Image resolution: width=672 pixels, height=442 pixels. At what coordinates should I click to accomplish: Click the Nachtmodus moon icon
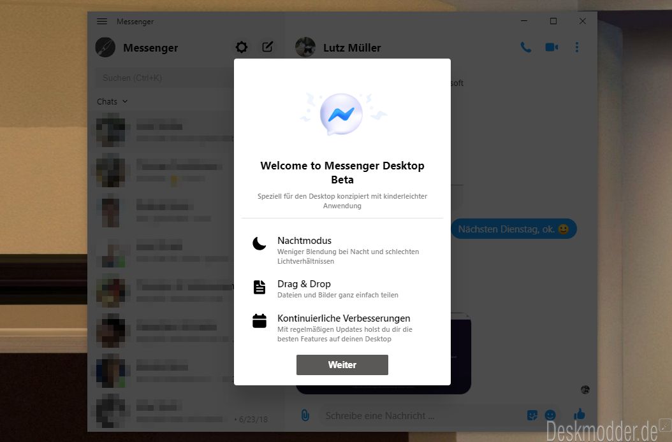point(259,243)
